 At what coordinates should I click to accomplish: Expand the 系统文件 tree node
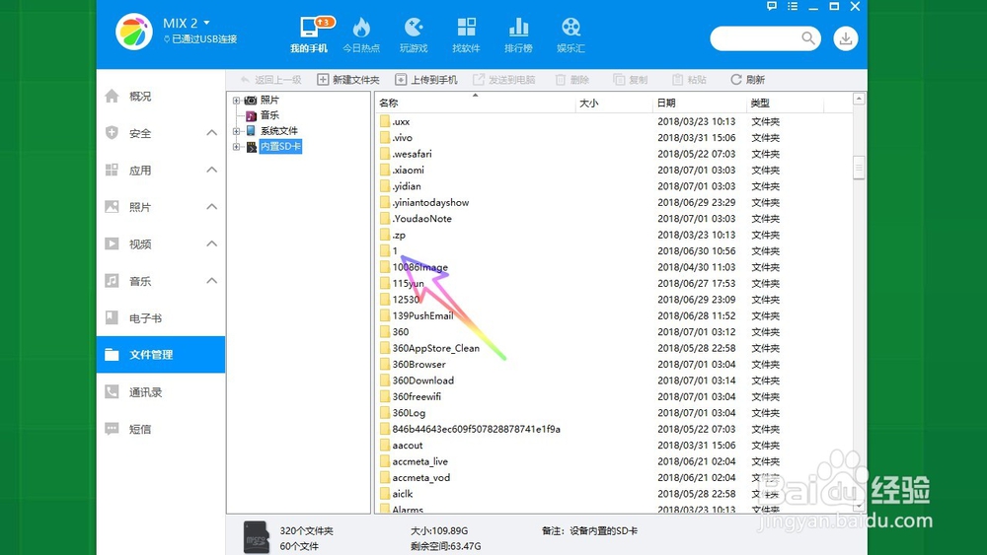coord(236,131)
